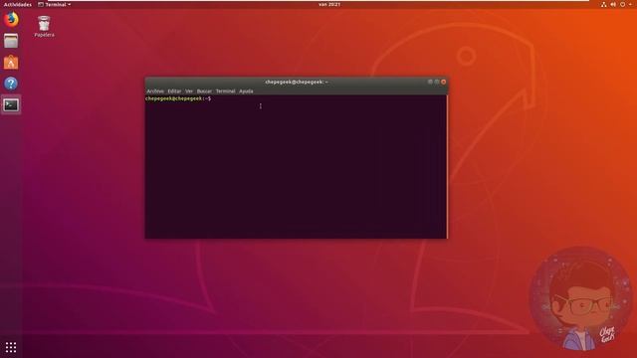Open the volume icon in the top bar

[x=613, y=4]
